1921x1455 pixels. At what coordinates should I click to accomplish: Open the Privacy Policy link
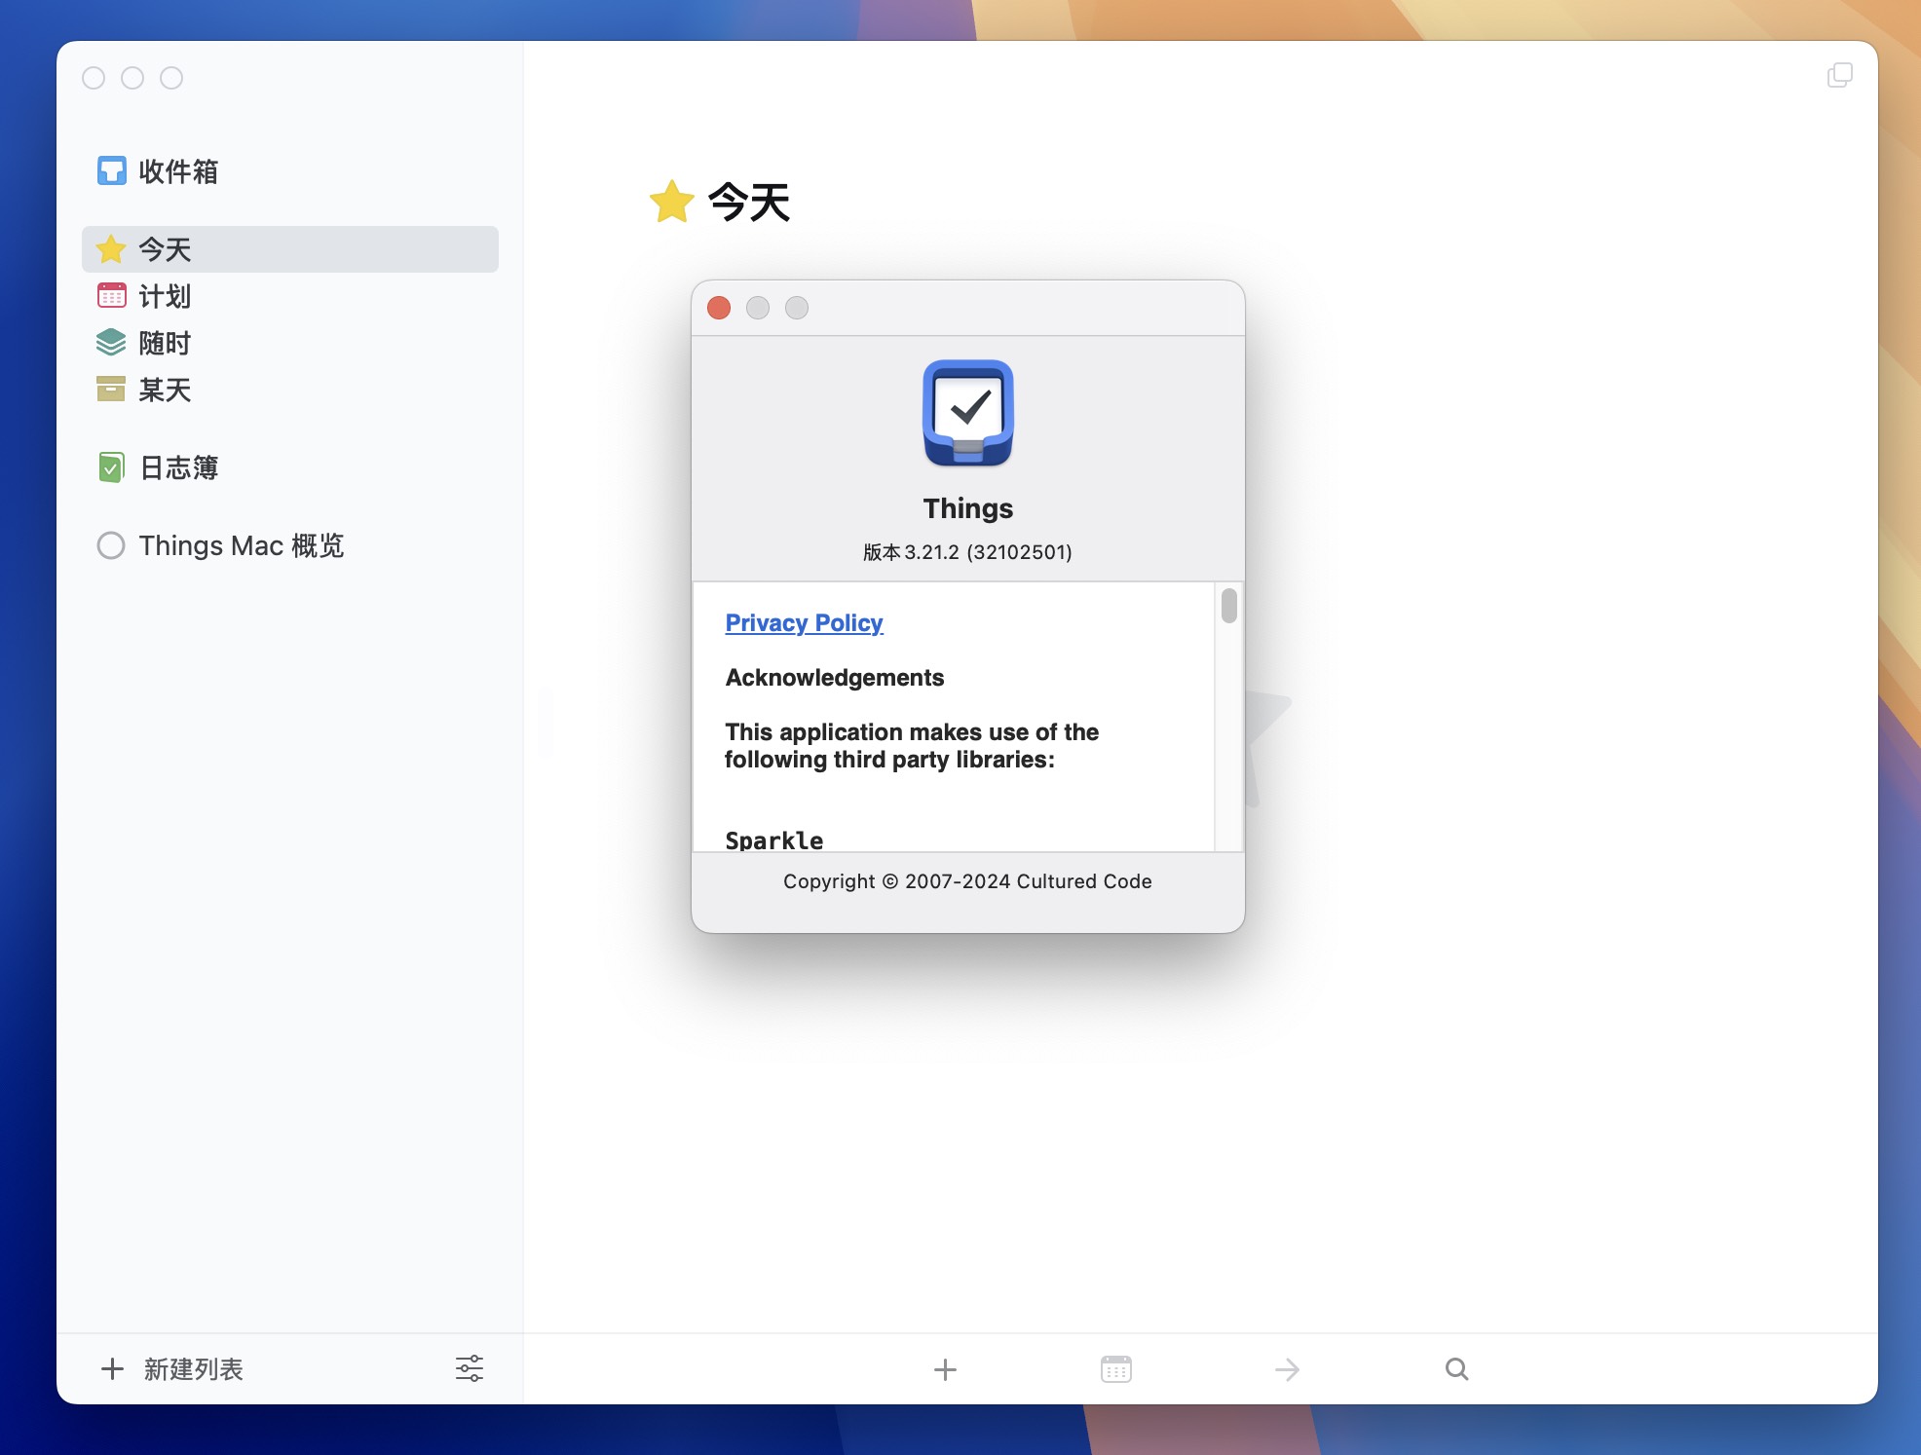tap(804, 623)
